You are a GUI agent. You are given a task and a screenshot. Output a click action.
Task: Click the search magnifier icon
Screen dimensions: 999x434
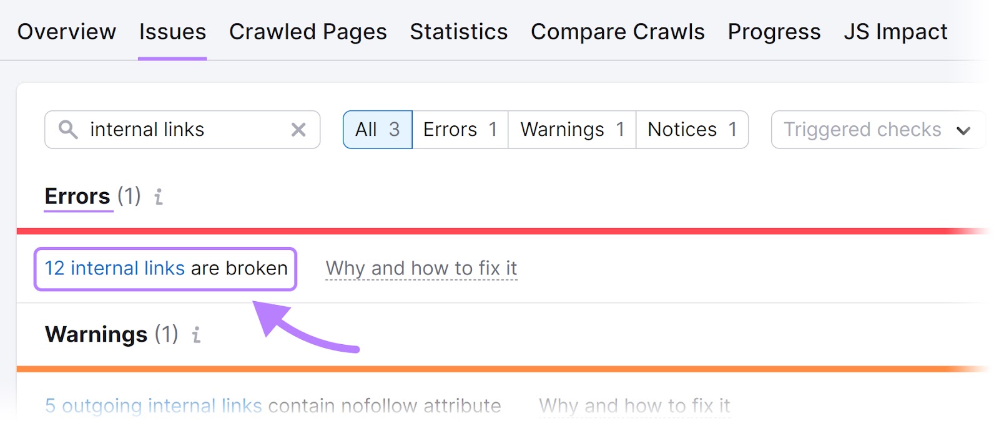67,130
